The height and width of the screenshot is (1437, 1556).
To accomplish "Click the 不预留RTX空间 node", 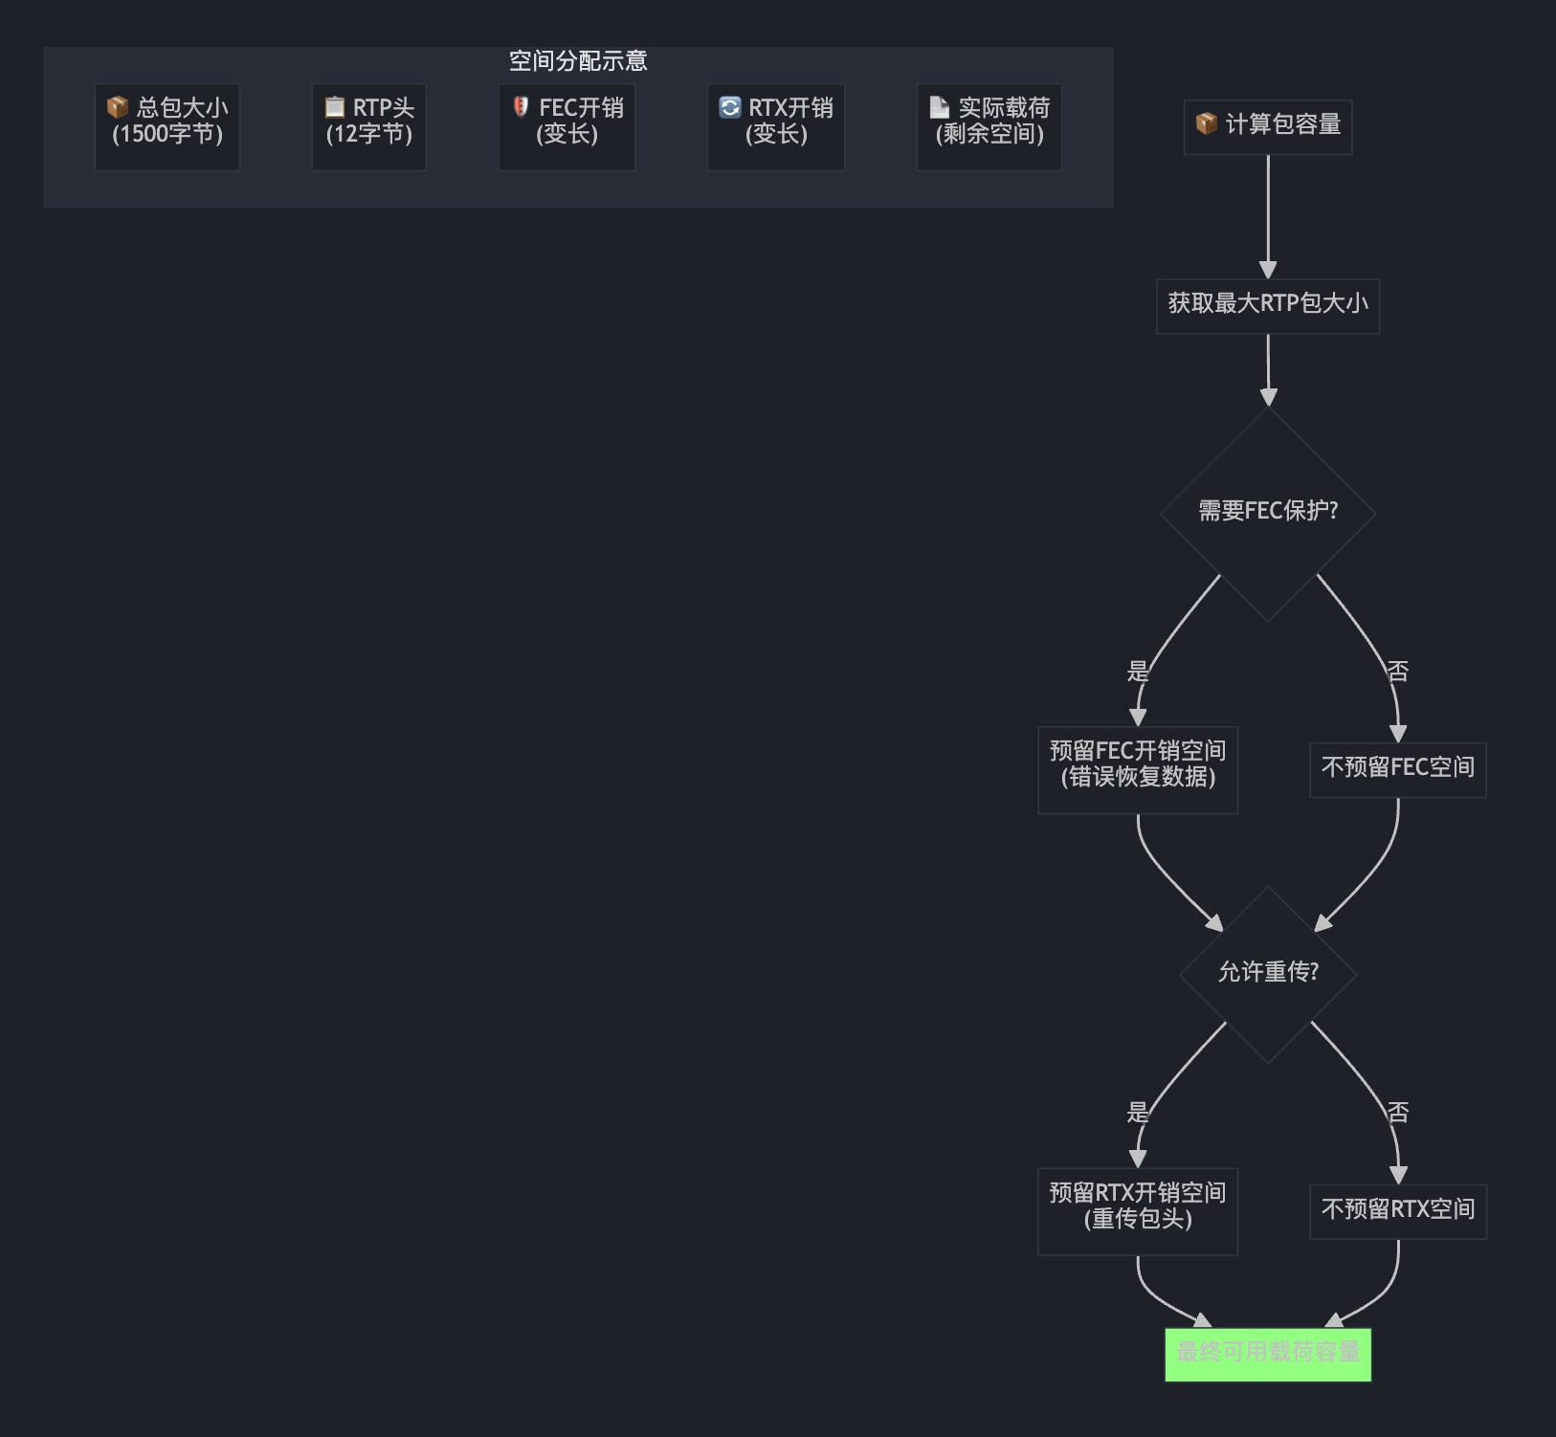I will point(1398,1210).
